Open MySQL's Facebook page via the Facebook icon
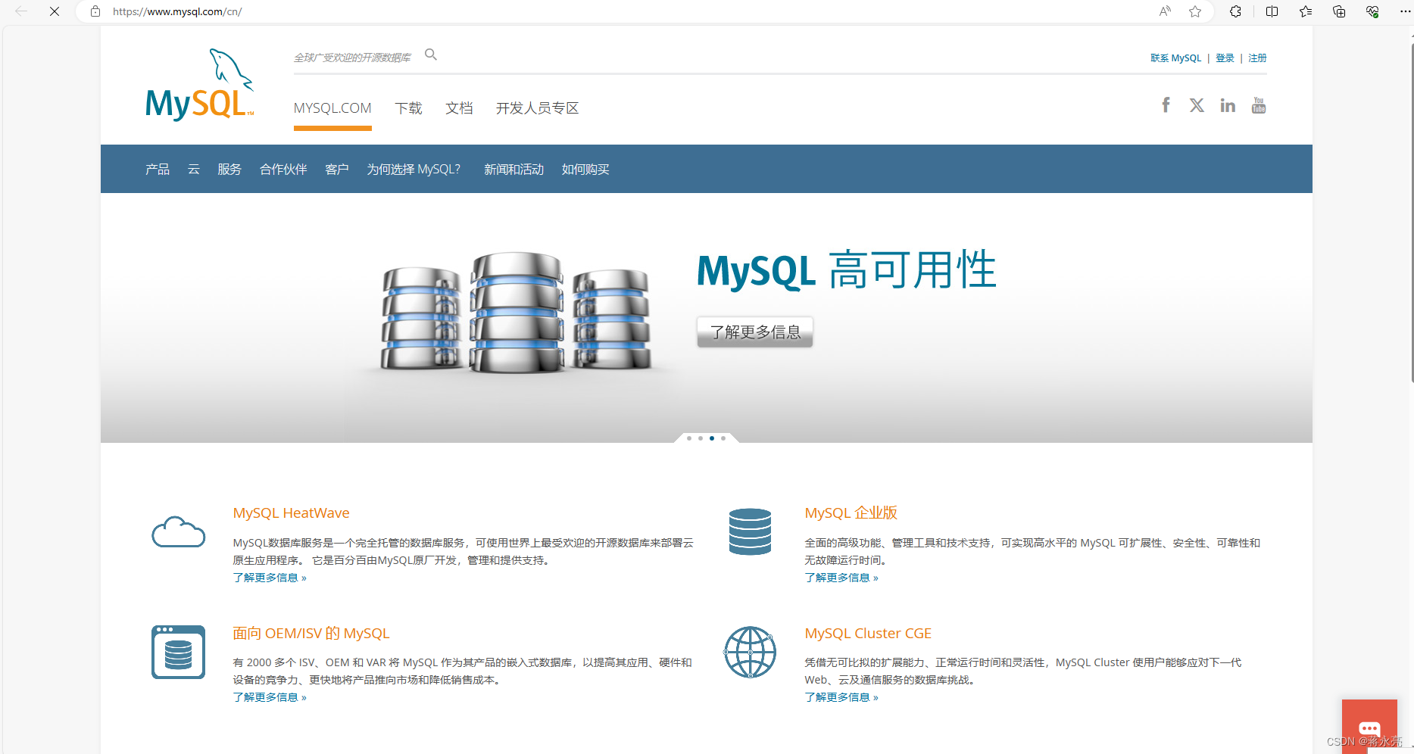This screenshot has height=754, width=1414. point(1166,104)
